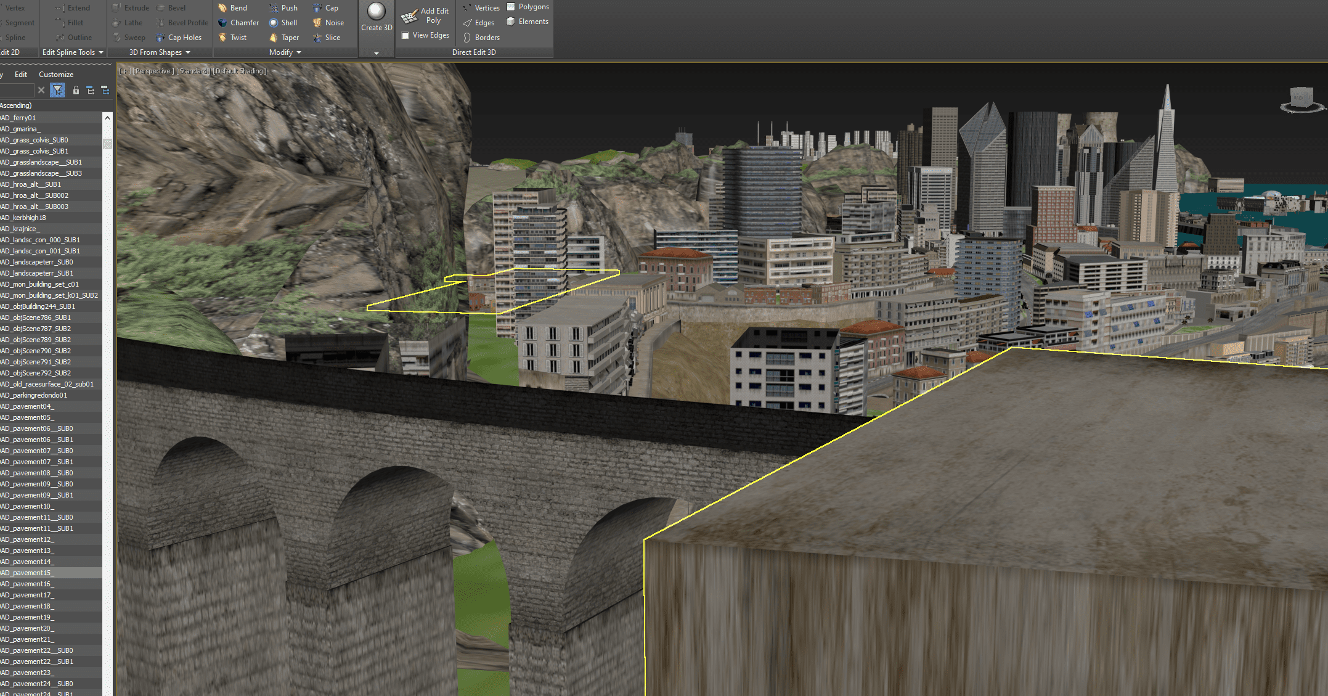This screenshot has height=696, width=1328.
Task: Apply the Taper modifier
Action: 284,38
